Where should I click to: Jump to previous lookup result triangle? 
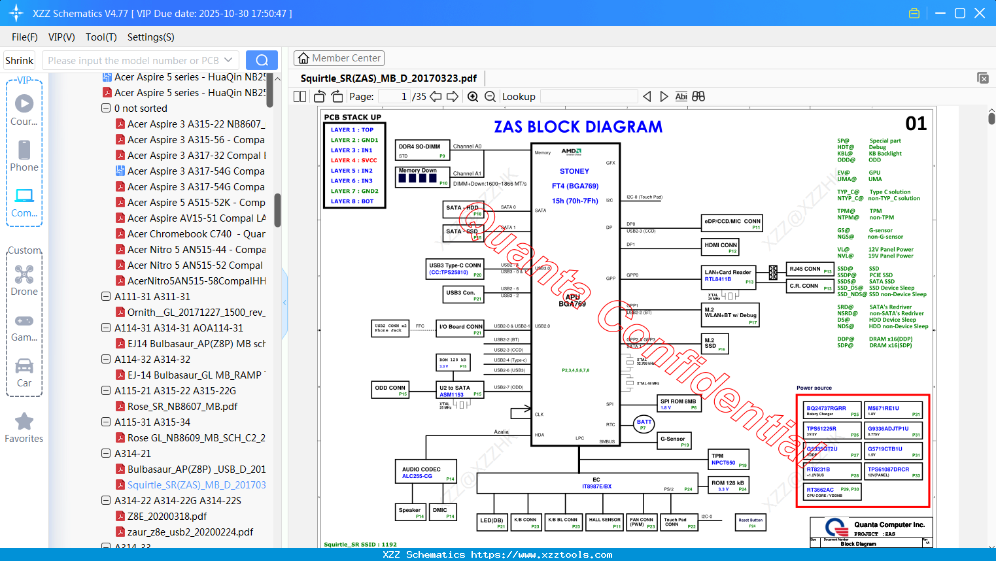click(x=647, y=97)
